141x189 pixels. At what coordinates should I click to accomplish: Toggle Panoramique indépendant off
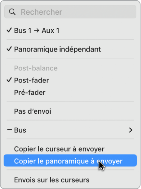70,49
